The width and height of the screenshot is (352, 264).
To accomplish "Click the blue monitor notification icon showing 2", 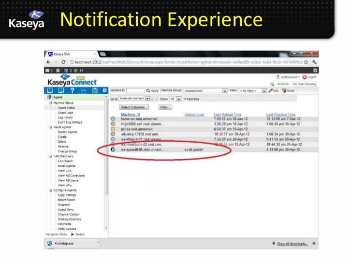I will [66, 71].
